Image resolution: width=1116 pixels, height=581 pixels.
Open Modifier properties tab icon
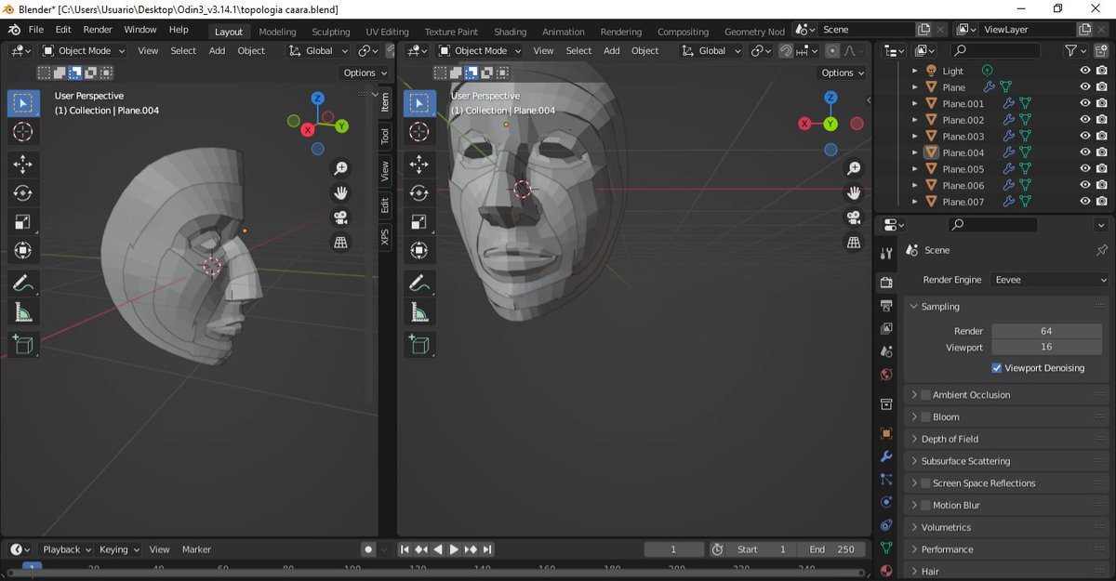click(886, 457)
